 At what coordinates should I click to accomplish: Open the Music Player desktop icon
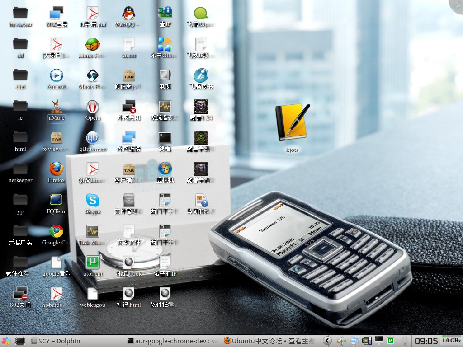[93, 75]
